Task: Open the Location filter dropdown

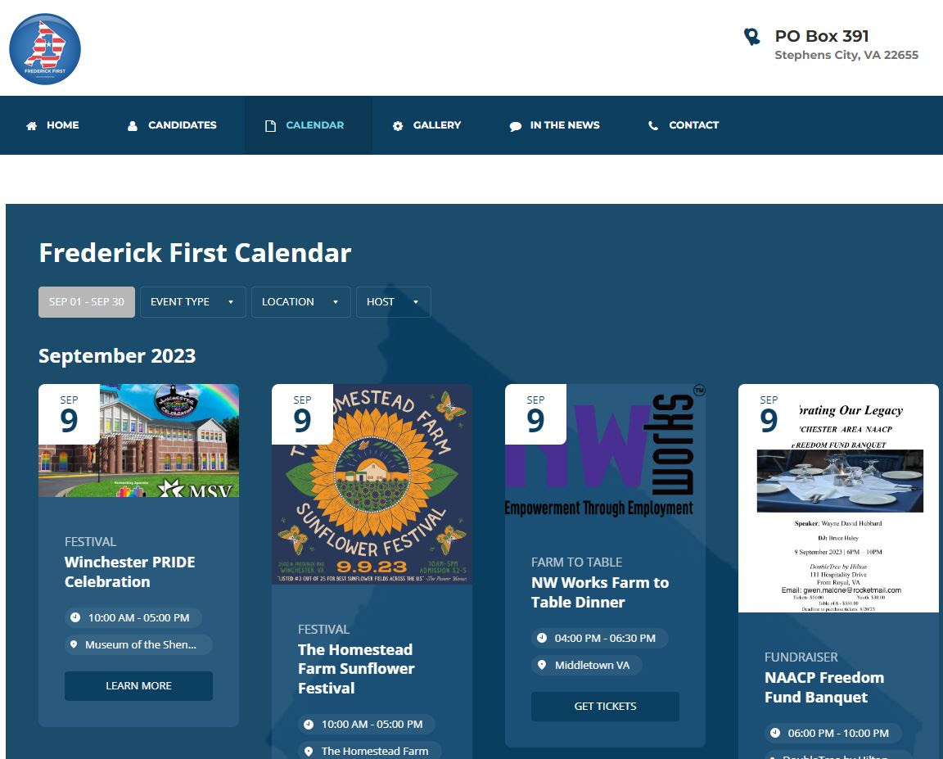Action: pos(300,302)
